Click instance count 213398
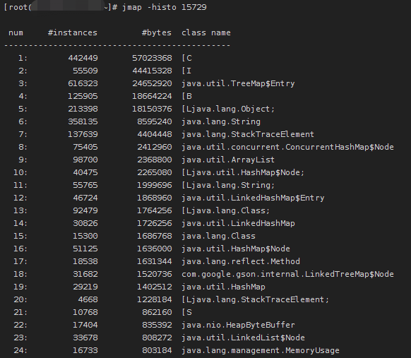 pos(83,109)
